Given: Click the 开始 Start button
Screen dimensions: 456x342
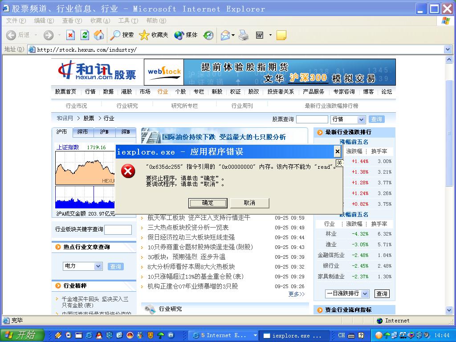Looking at the screenshot, I should (22, 335).
